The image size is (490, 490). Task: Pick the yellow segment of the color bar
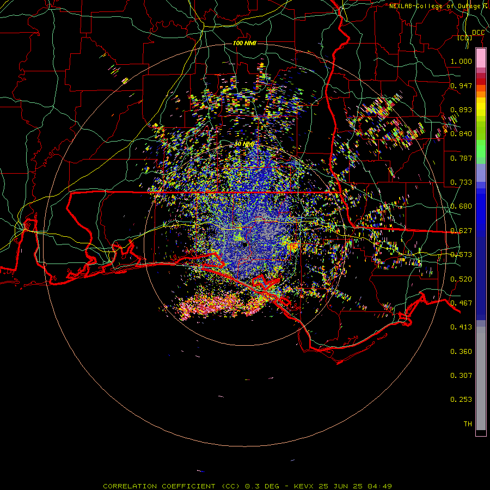[x=481, y=107]
